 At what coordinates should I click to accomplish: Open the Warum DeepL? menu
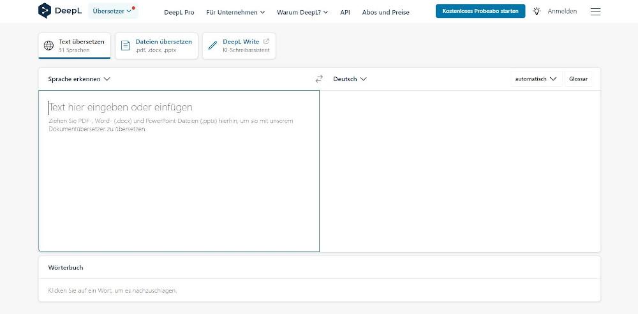pyautogui.click(x=302, y=12)
